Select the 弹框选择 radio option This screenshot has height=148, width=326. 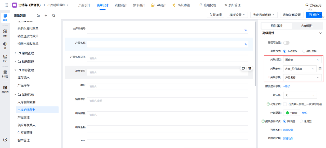(304, 51)
